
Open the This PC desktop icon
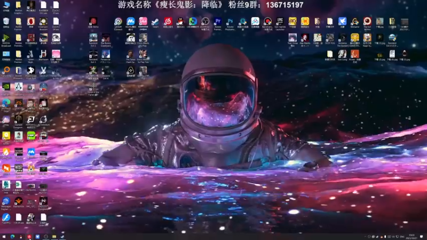point(6,6)
